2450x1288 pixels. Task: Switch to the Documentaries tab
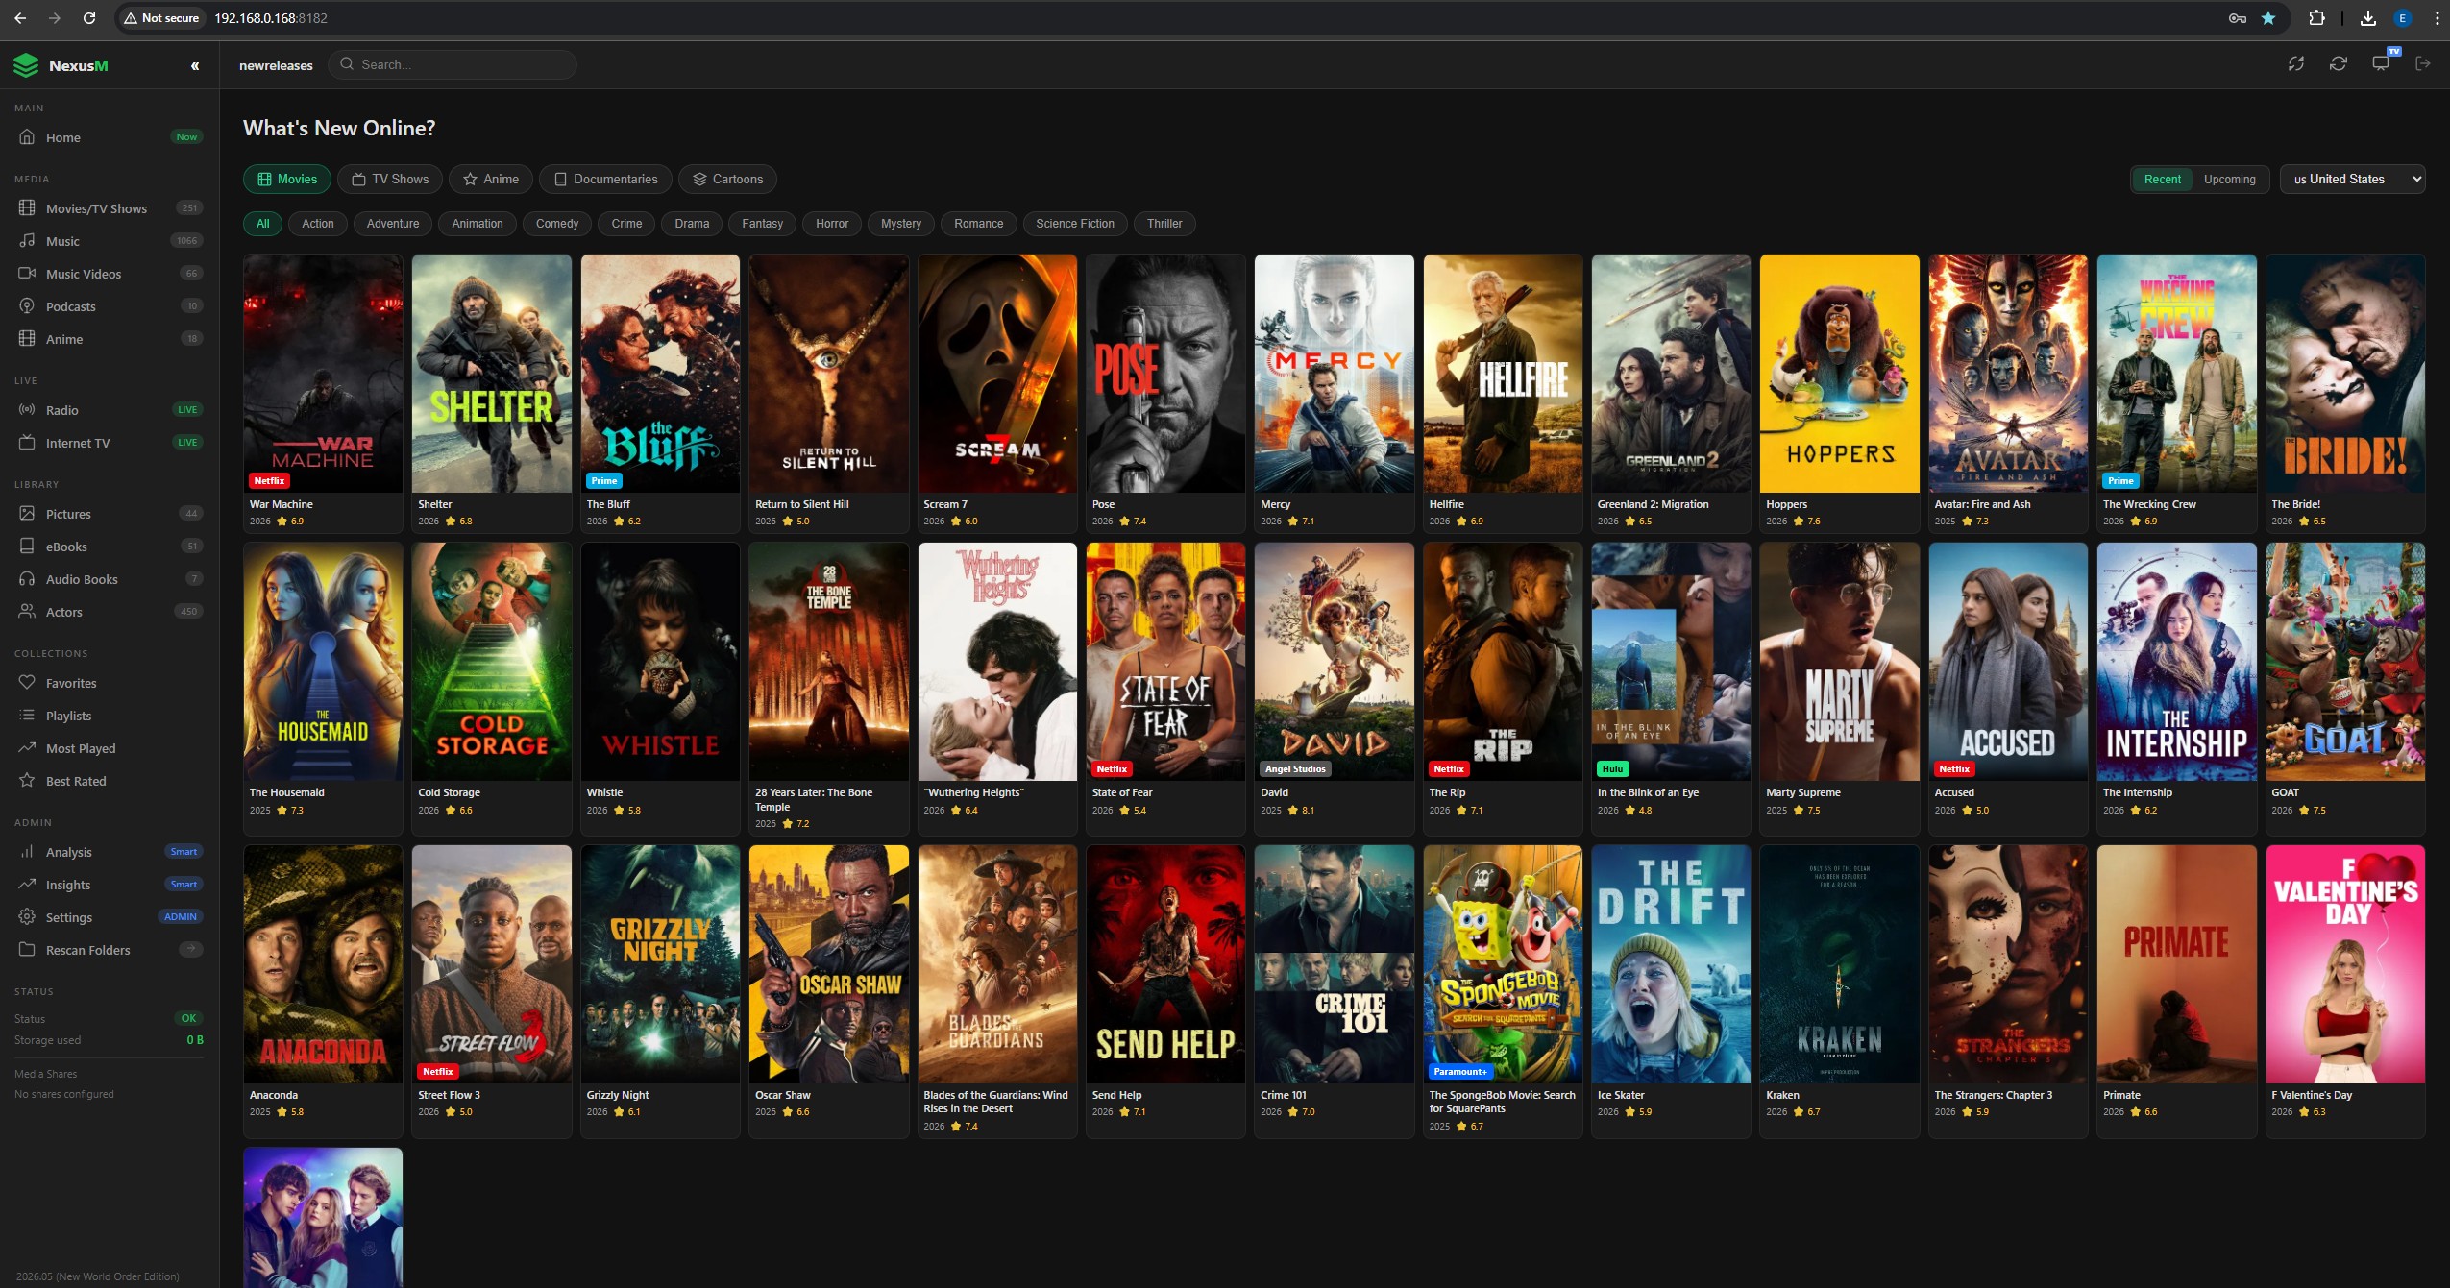(x=605, y=180)
